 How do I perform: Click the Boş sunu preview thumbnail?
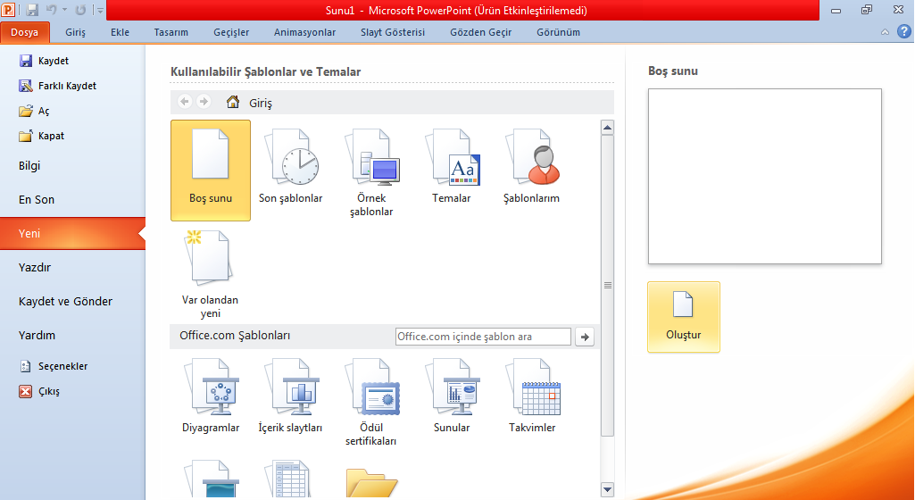[x=764, y=176]
